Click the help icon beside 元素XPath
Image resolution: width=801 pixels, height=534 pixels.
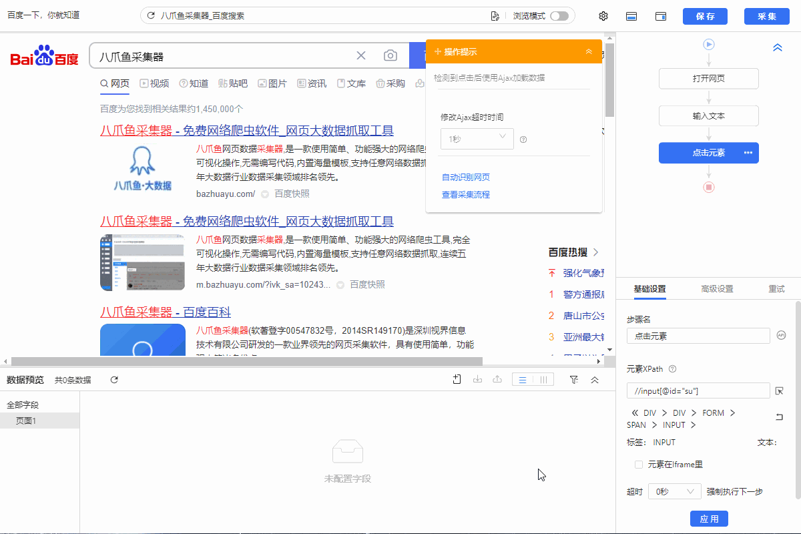tap(673, 368)
